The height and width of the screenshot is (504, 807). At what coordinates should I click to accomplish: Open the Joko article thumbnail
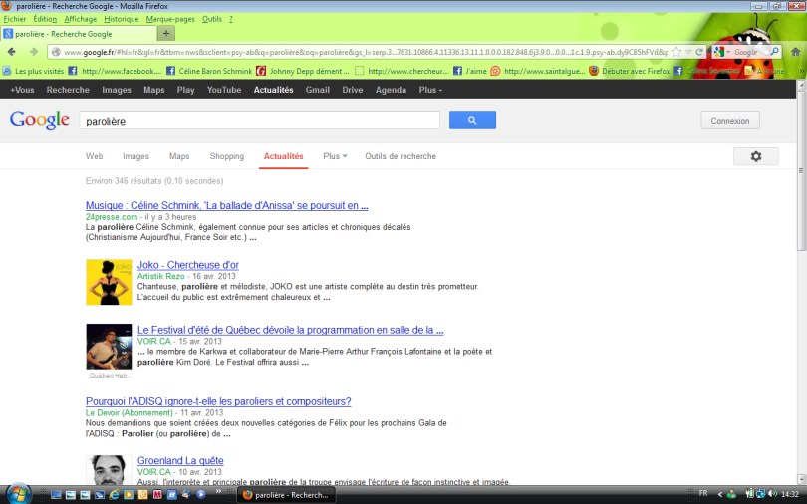108,282
